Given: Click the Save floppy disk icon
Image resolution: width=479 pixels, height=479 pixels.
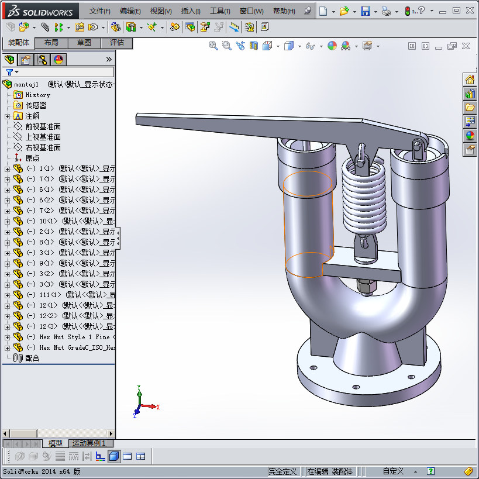Looking at the screenshot, I should pyautogui.click(x=366, y=11).
